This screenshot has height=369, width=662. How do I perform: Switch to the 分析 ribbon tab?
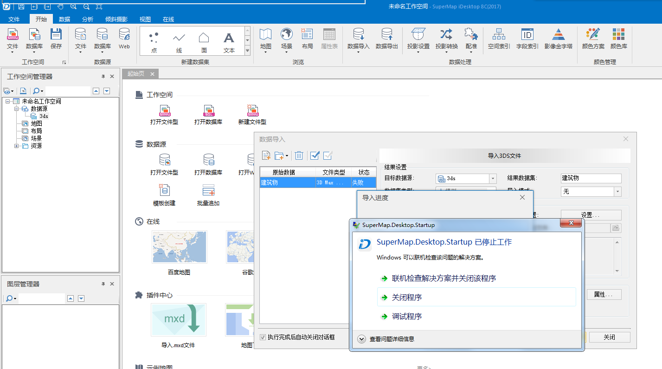click(x=88, y=19)
